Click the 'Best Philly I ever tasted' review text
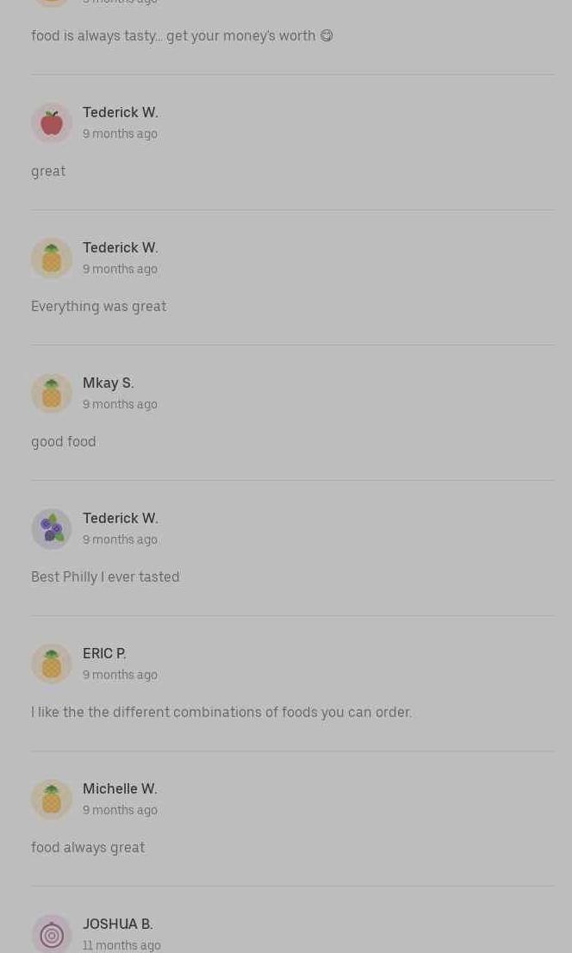This screenshot has height=953, width=572. pyautogui.click(x=105, y=576)
